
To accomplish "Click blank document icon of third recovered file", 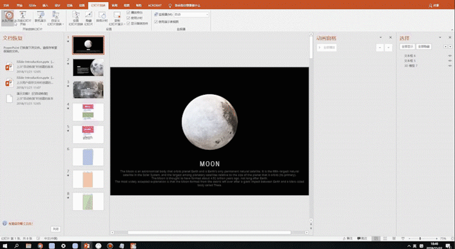I will coord(9,99).
